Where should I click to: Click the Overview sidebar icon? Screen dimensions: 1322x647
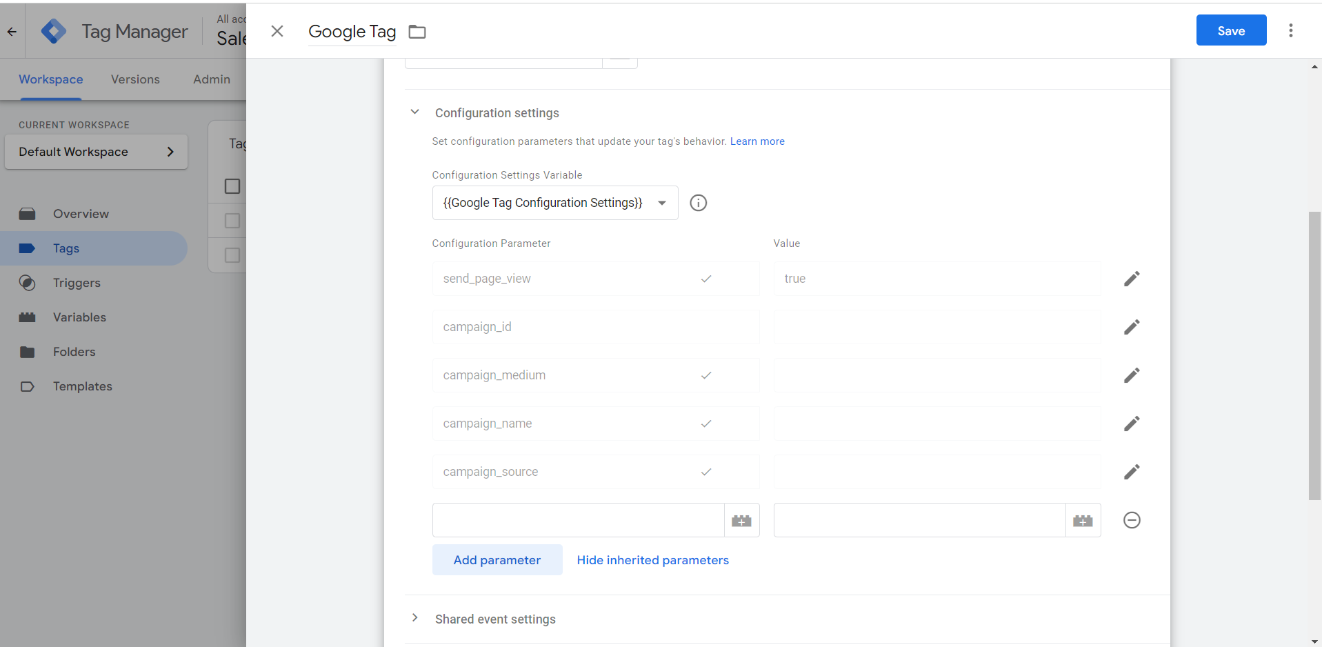coord(28,214)
